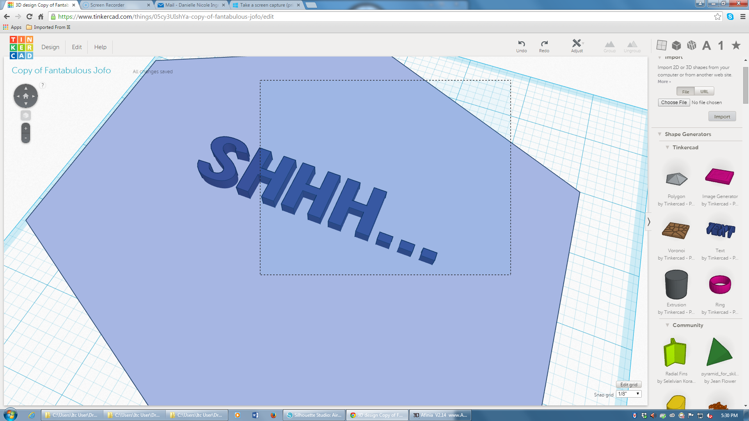Screen dimensions: 749x421
Task: Click the Import button
Action: pos(722,117)
